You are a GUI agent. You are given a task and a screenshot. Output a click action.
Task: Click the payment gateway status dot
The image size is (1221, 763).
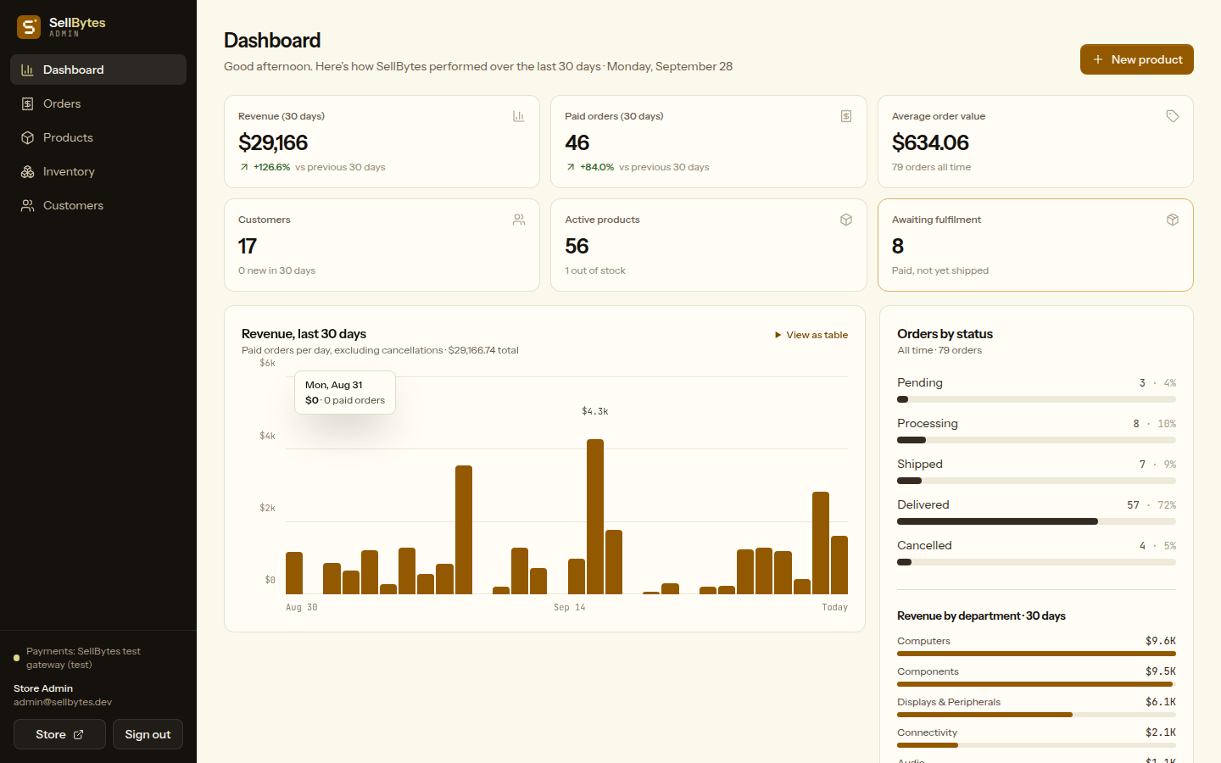pos(16,658)
